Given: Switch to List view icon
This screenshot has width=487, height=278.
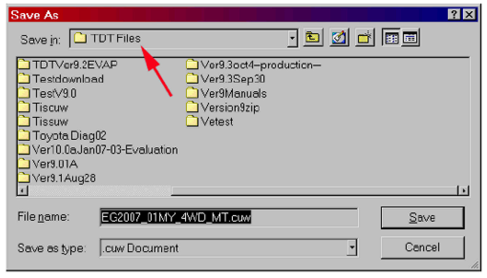Looking at the screenshot, I should pyautogui.click(x=391, y=38).
